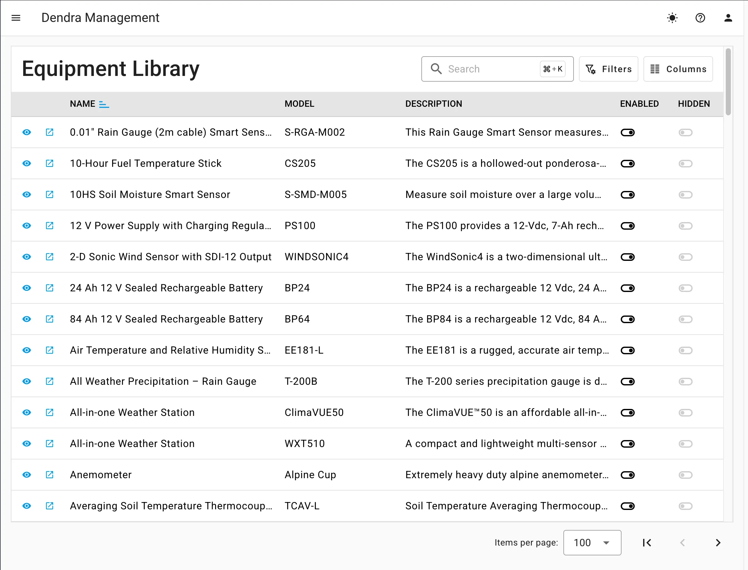Open the help question mark icon
This screenshot has height=570, width=748.
pos(700,18)
